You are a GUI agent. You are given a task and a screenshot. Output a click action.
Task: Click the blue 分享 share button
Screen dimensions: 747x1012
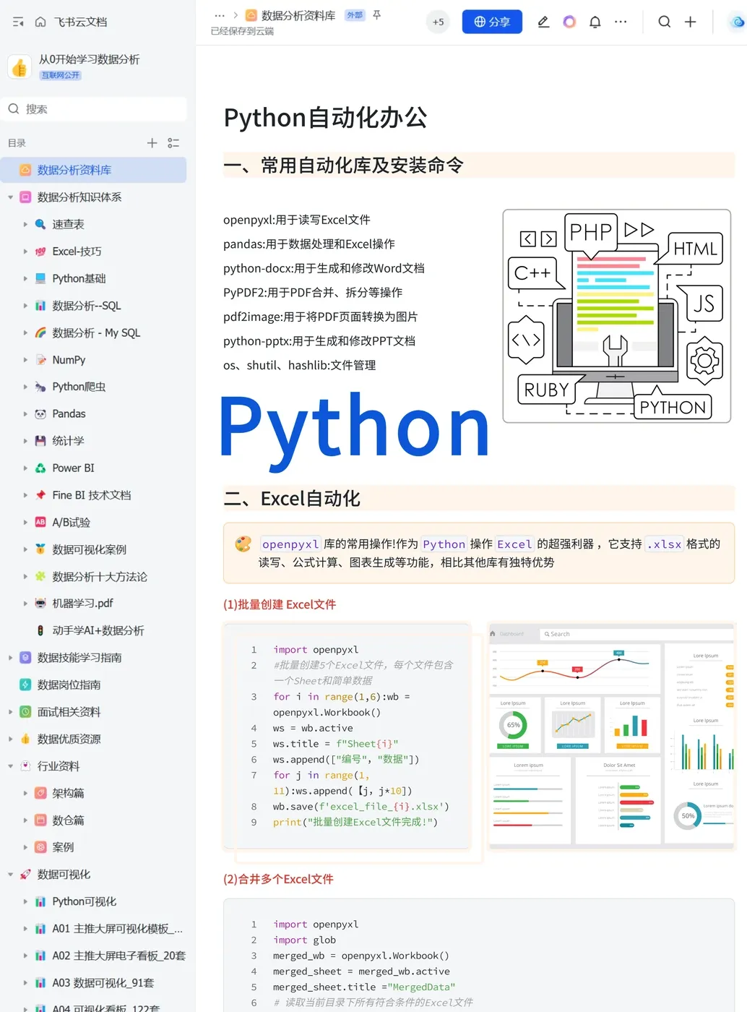pyautogui.click(x=492, y=22)
